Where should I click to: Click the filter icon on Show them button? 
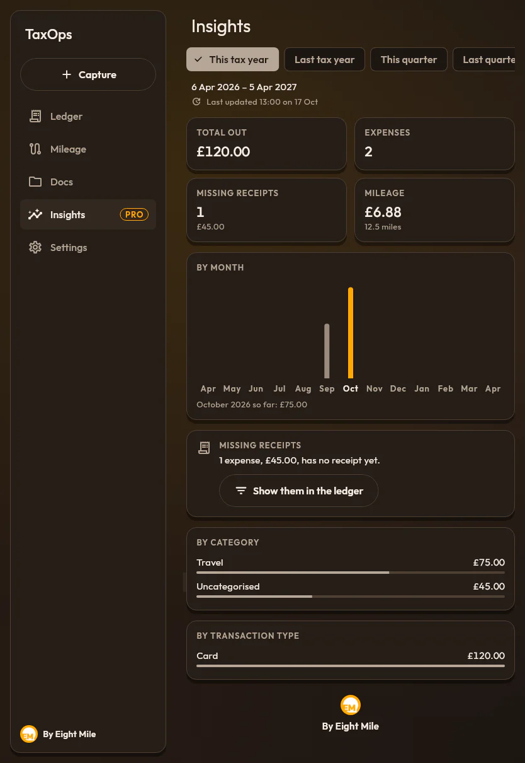[240, 491]
